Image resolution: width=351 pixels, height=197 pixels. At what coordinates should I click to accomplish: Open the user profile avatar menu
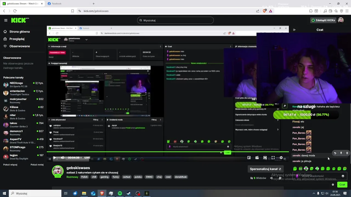pyautogui.click(x=341, y=20)
